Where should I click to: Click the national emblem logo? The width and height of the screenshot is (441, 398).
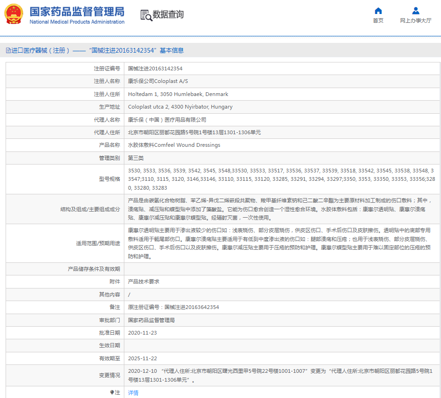pos(14,14)
